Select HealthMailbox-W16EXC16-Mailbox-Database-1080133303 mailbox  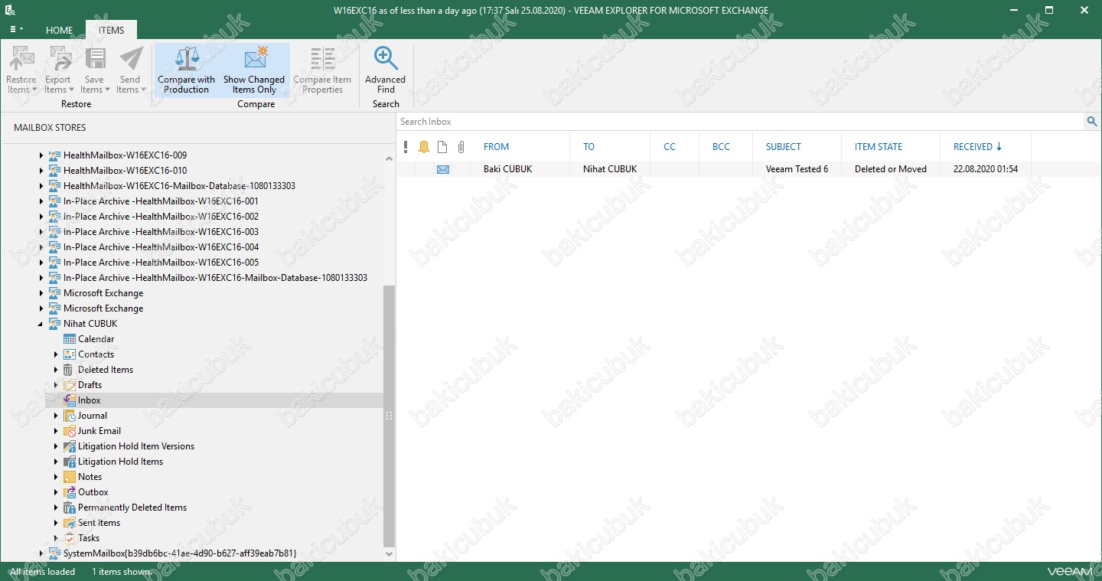pos(179,186)
